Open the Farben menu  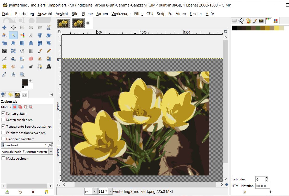102,14
